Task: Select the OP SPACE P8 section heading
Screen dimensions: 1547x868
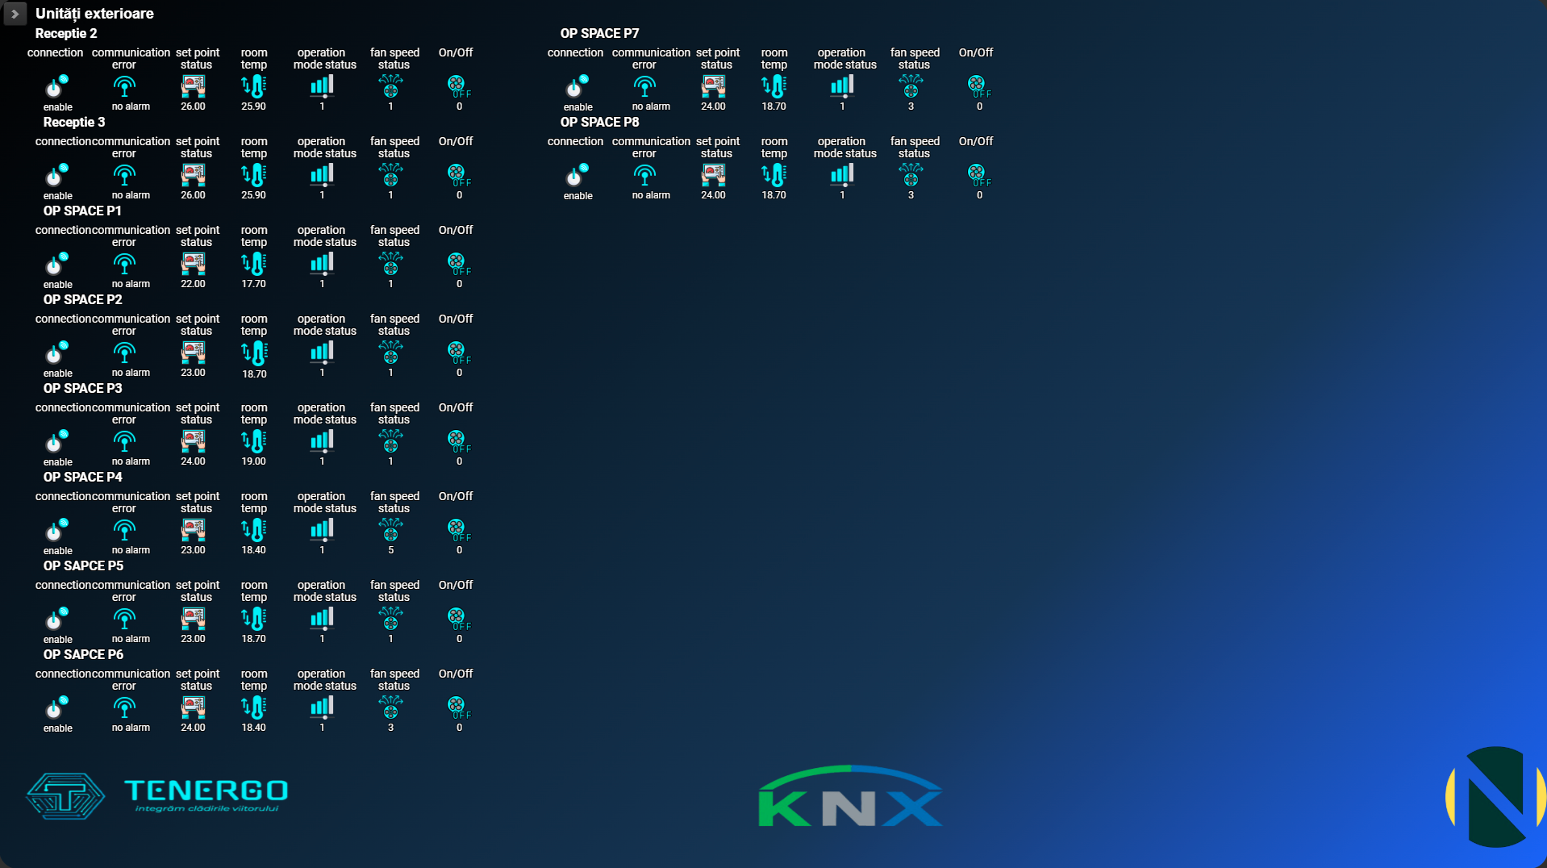Action: (x=599, y=122)
